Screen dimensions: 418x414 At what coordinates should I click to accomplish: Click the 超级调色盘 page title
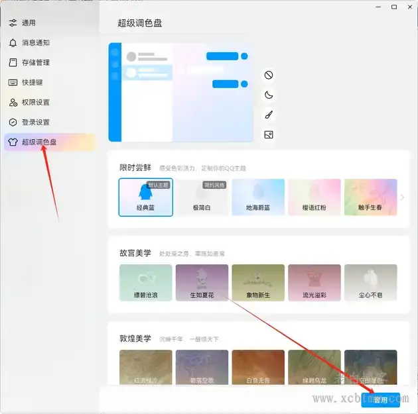tap(140, 23)
